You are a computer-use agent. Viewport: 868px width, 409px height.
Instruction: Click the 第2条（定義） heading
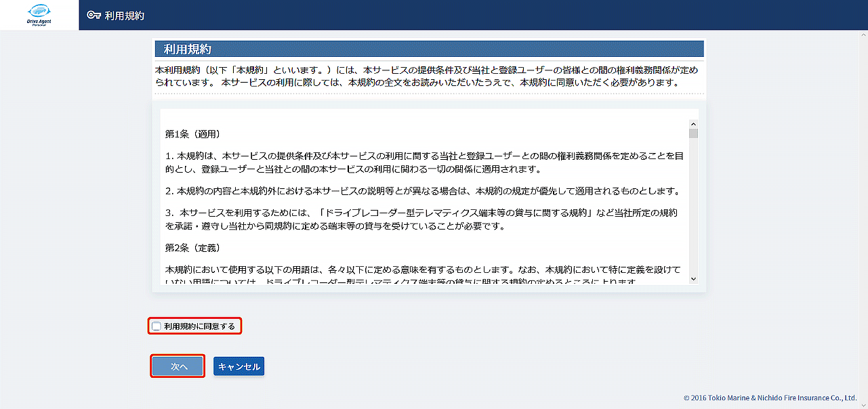pos(192,247)
